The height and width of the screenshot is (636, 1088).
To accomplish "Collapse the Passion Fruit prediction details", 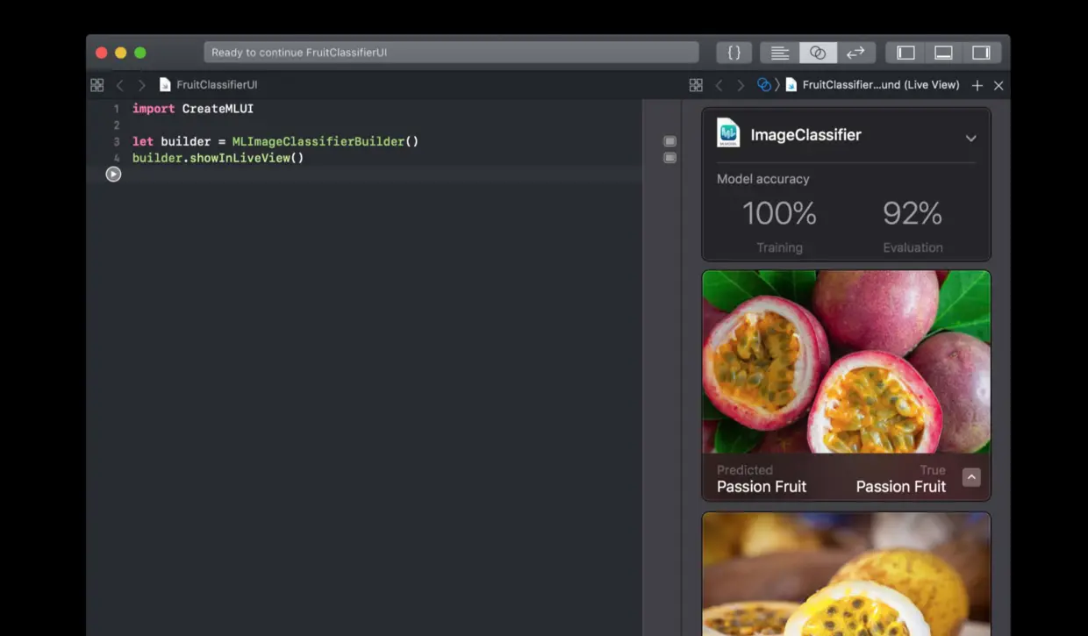I will point(971,477).
